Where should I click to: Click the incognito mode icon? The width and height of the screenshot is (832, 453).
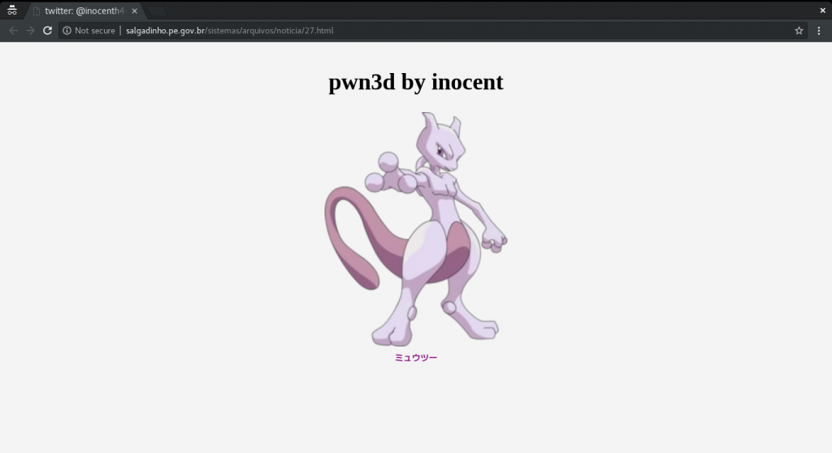point(11,10)
